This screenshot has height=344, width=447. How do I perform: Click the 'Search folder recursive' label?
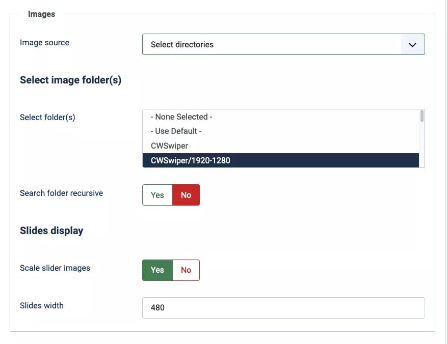point(61,193)
